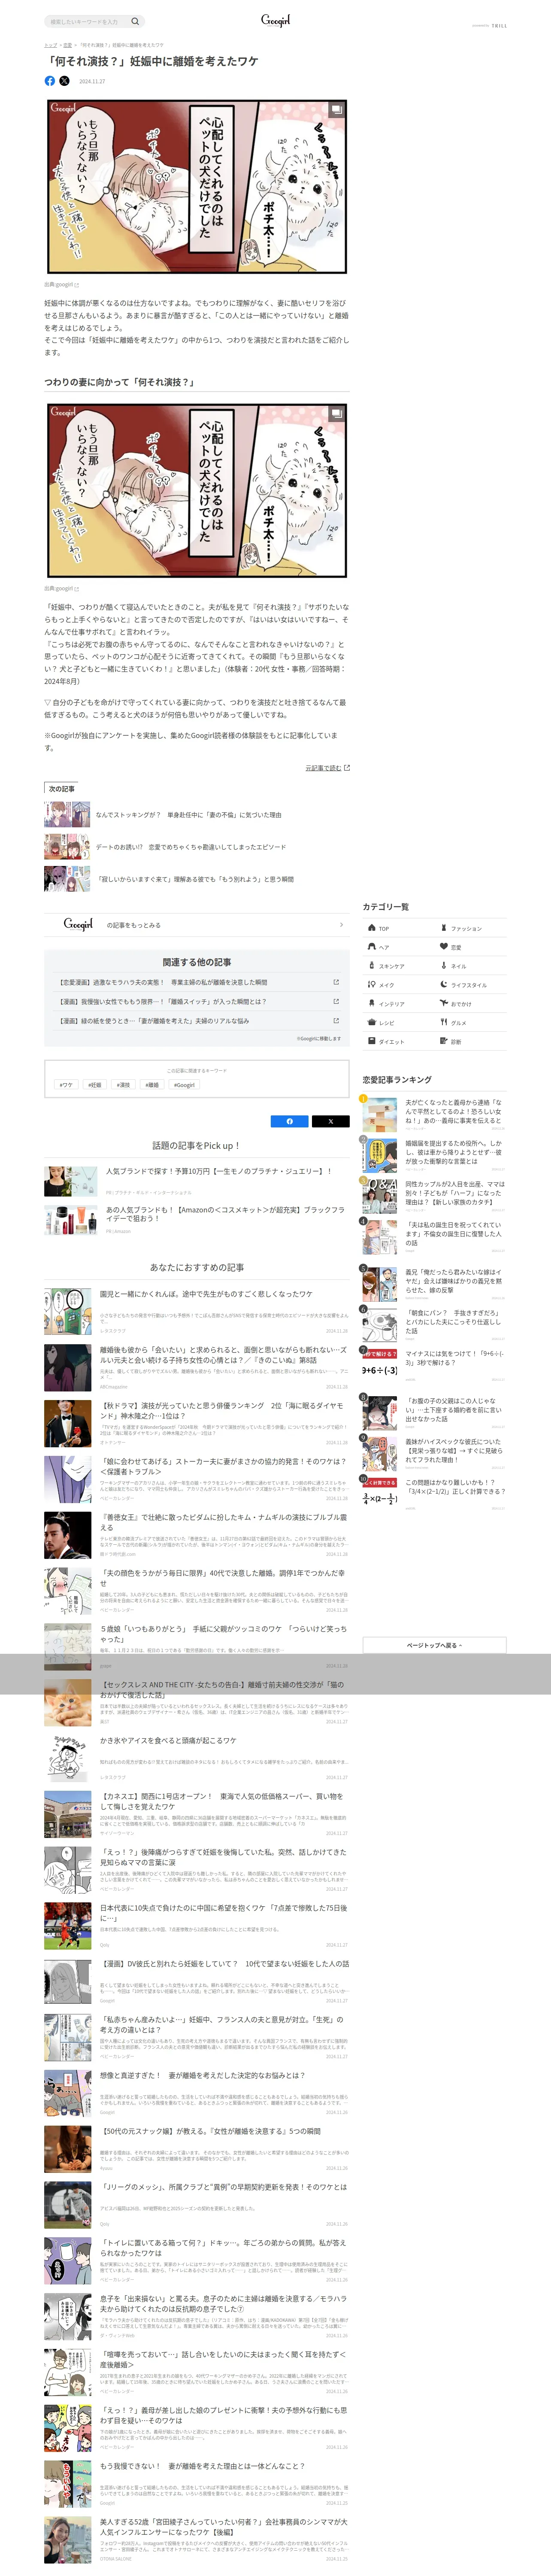Open external icon for 離婚スイッチ article
The width and height of the screenshot is (551, 2576).
coord(336,1001)
